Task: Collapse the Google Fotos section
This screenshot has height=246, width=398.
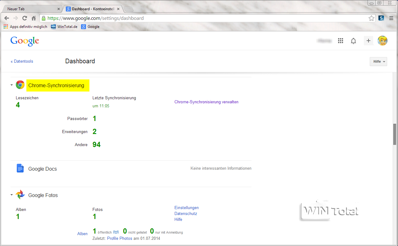Action: 11,195
